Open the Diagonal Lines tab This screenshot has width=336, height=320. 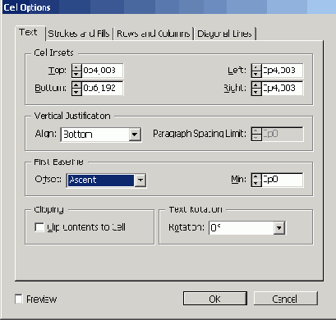(x=224, y=34)
